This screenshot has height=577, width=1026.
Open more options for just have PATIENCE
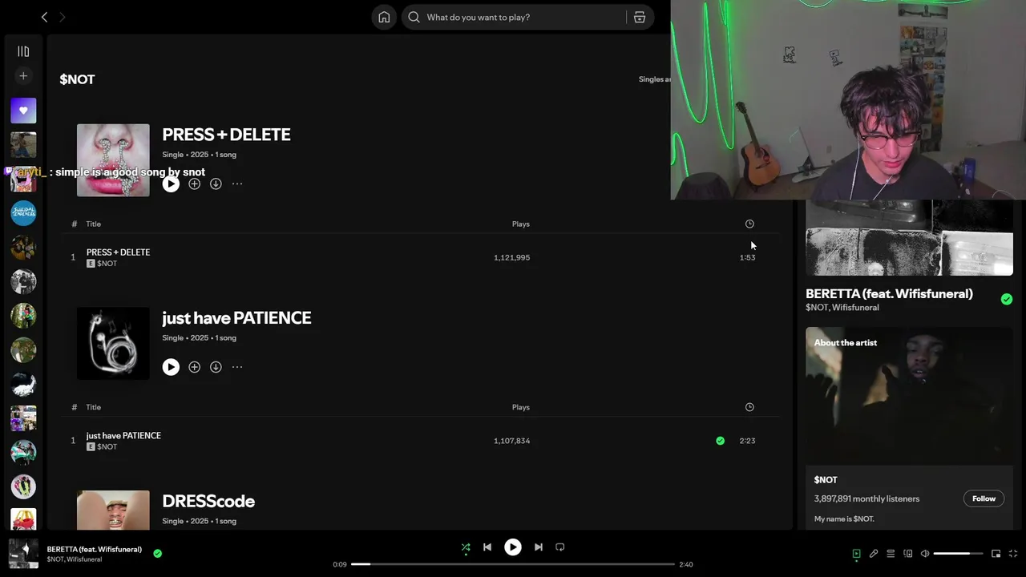tap(237, 367)
